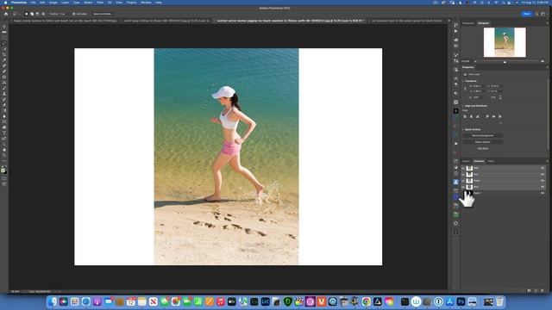
Task: Collapse the Align and Distribute section
Action: [463, 106]
